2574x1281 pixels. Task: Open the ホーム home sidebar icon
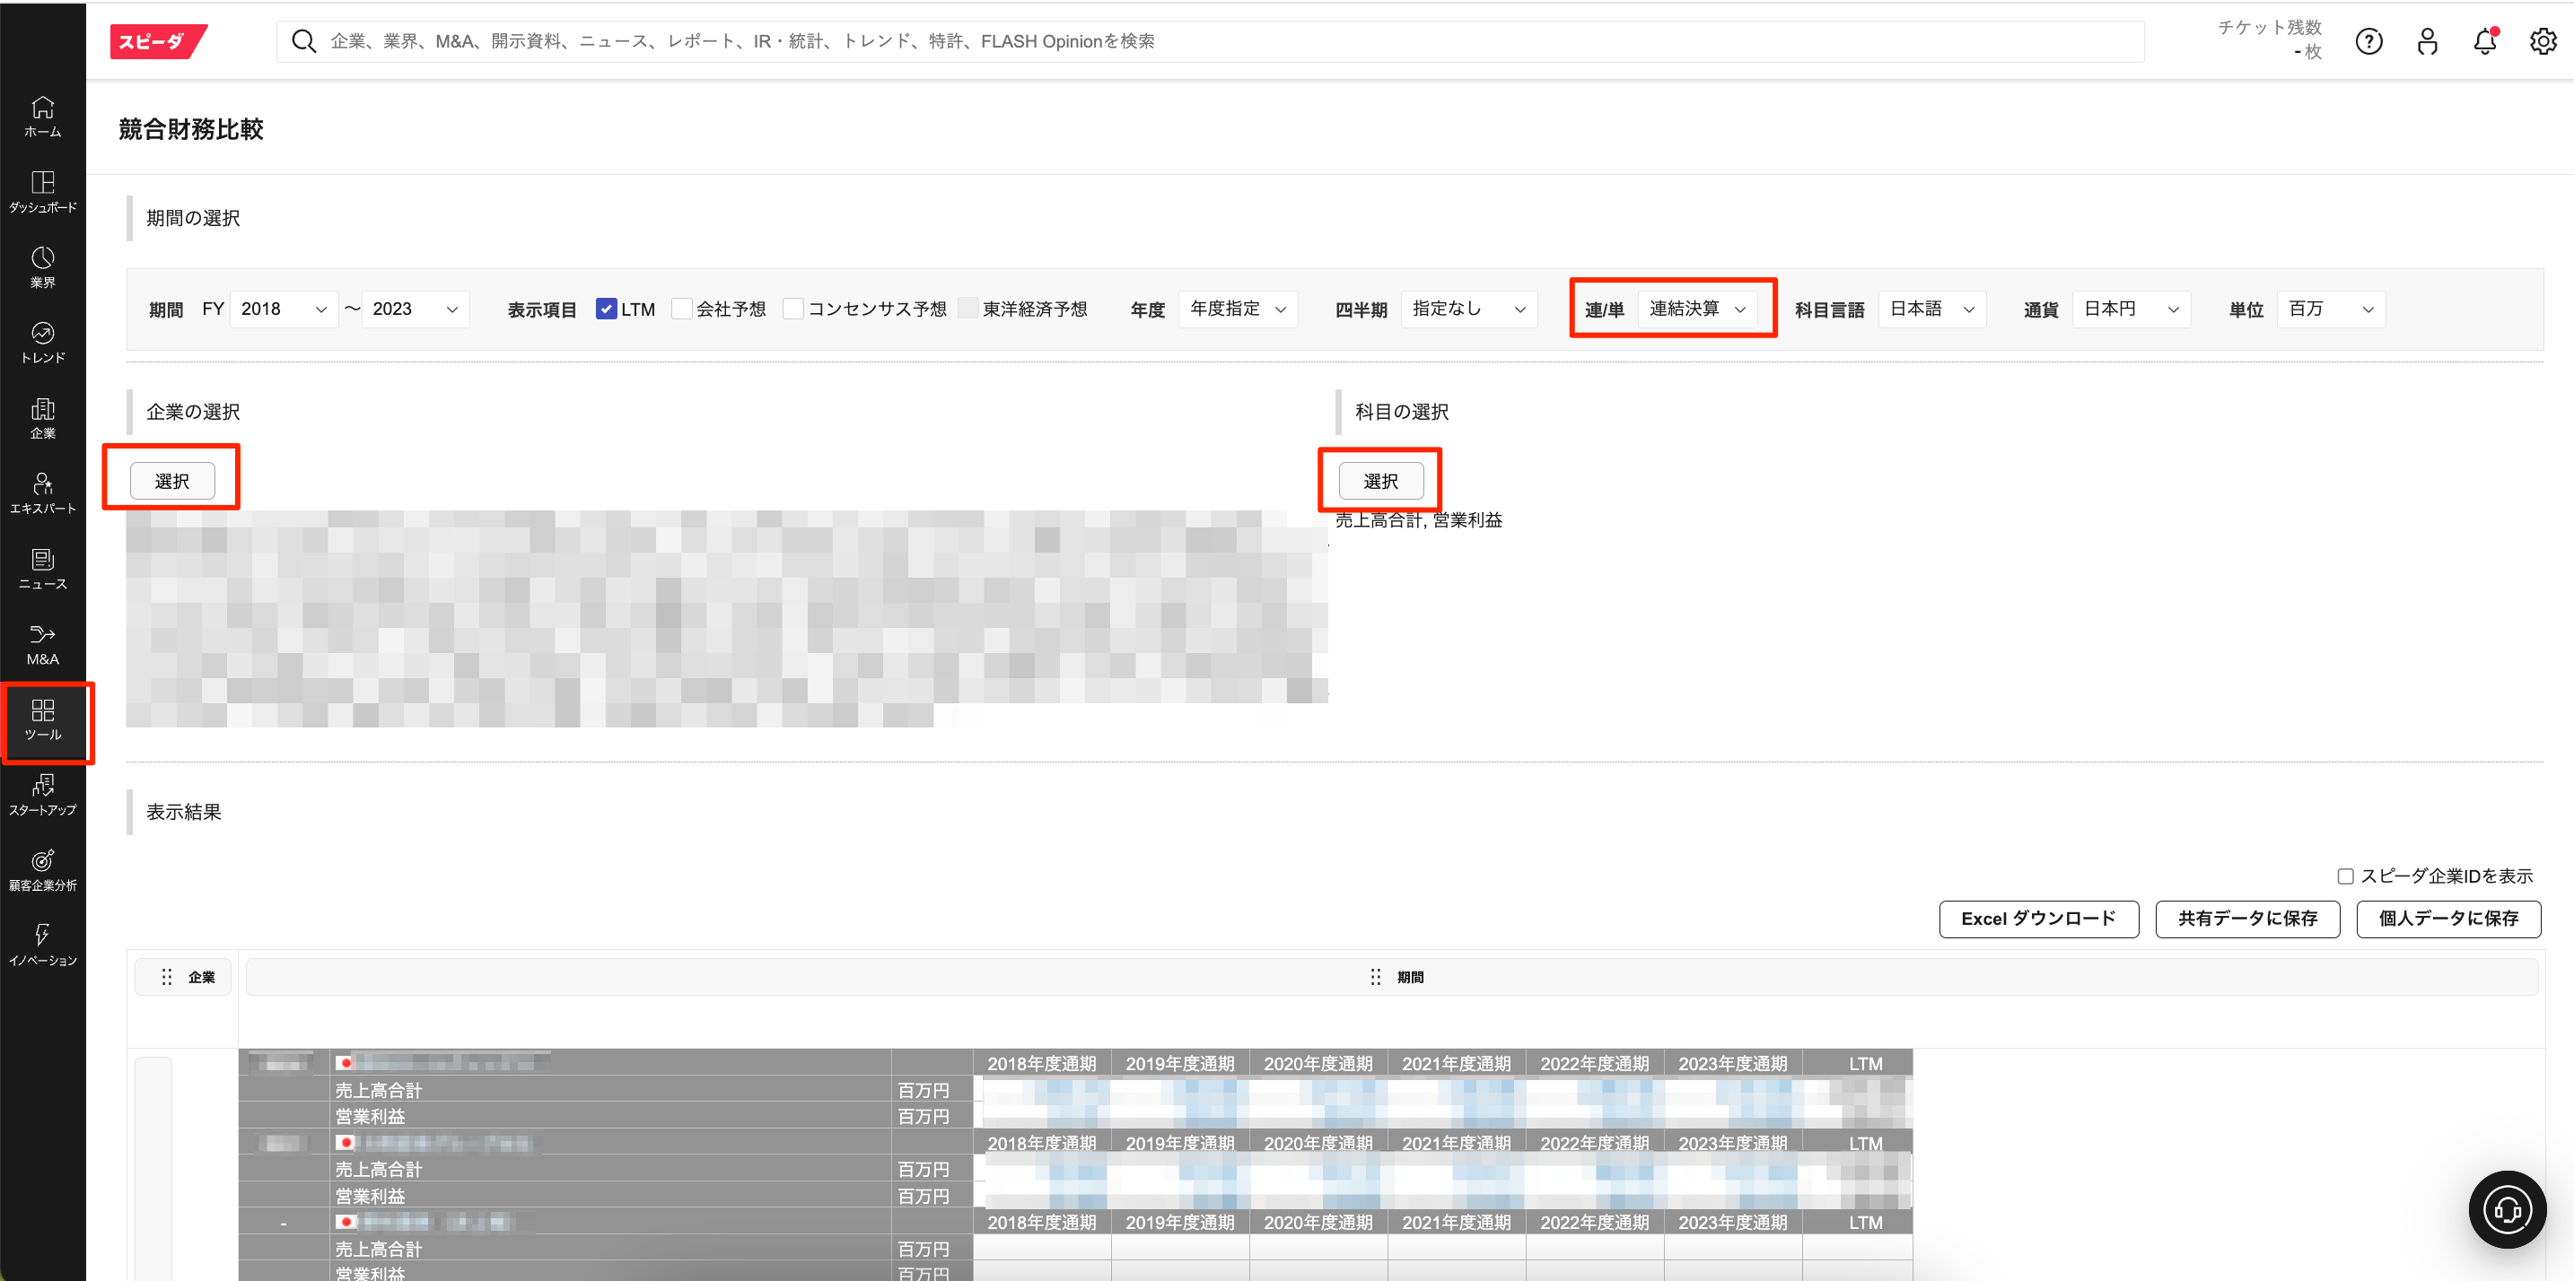[42, 116]
